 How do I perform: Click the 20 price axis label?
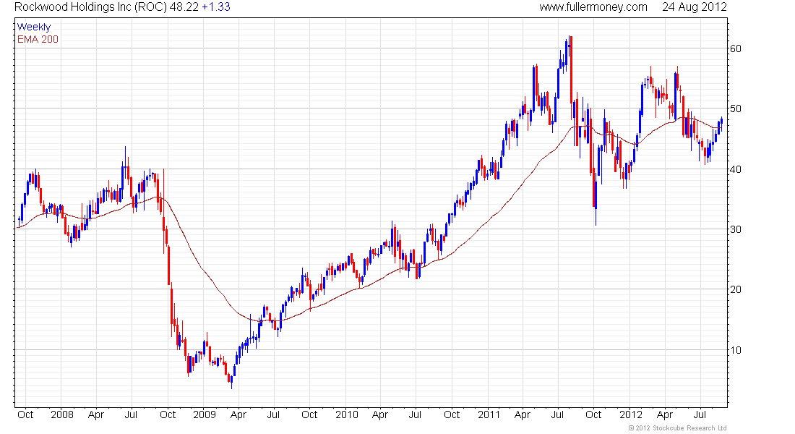point(735,289)
